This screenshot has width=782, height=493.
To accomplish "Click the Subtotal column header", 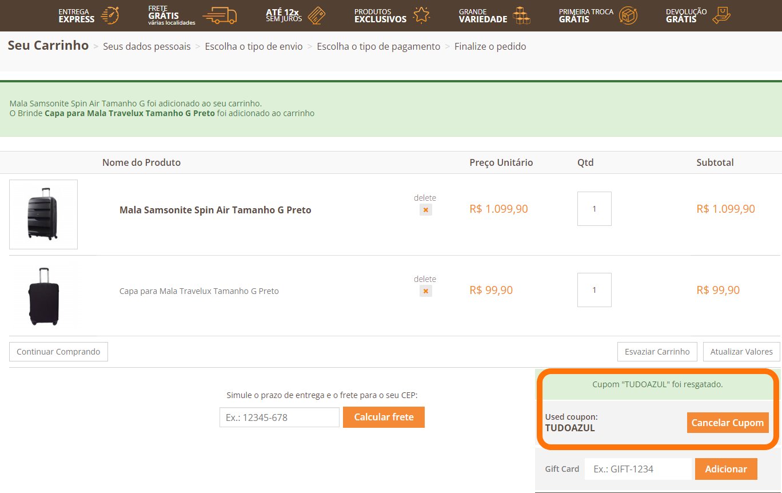I will [x=715, y=162].
